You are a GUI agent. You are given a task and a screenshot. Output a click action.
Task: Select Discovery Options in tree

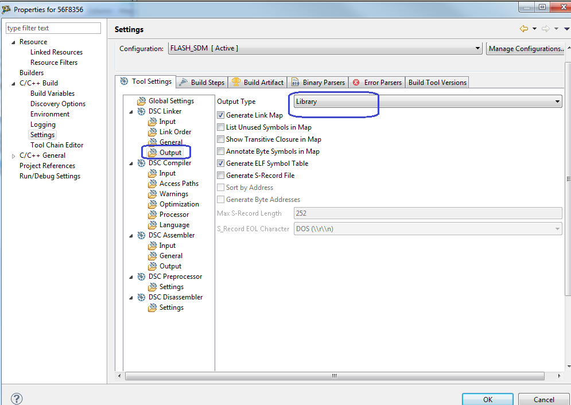coord(58,104)
